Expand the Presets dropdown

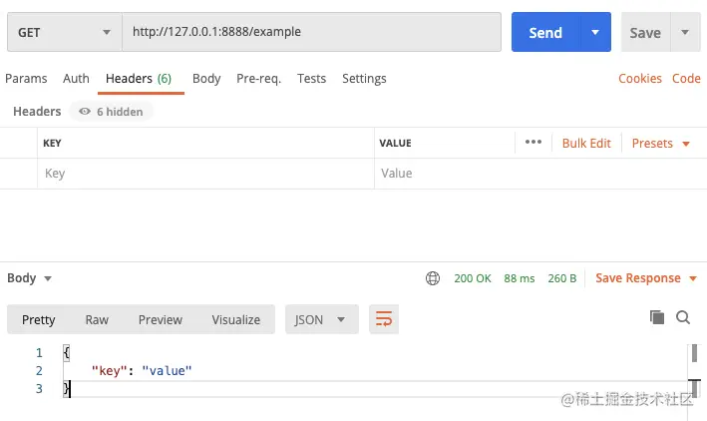tap(660, 144)
